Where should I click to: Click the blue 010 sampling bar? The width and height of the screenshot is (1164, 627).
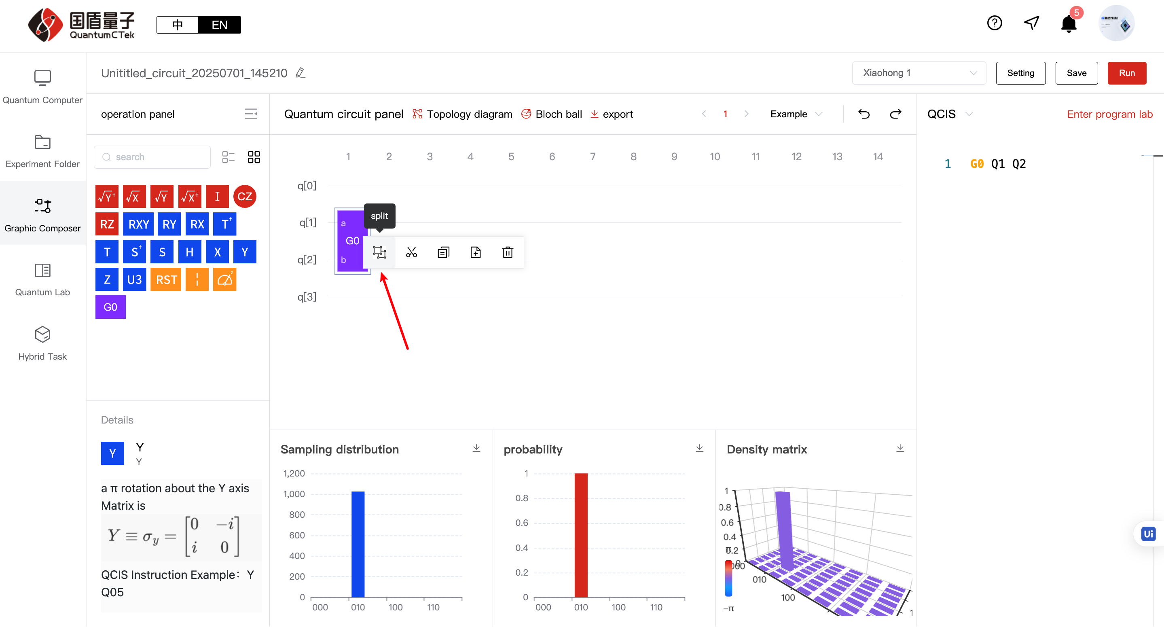(358, 544)
